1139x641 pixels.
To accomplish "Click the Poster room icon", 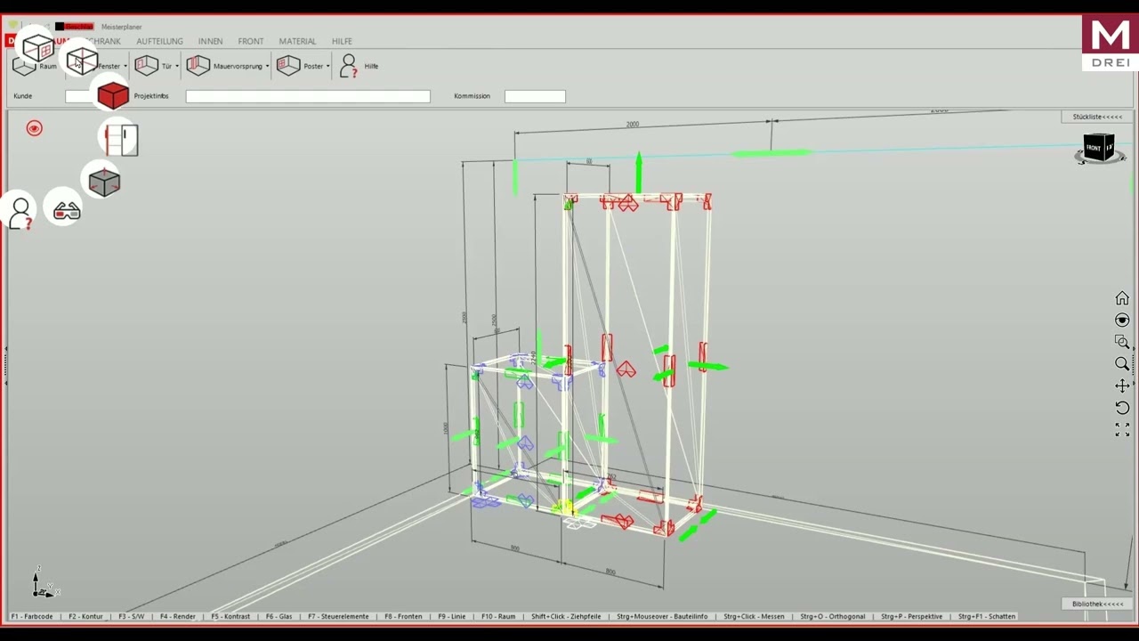I will click(x=287, y=65).
